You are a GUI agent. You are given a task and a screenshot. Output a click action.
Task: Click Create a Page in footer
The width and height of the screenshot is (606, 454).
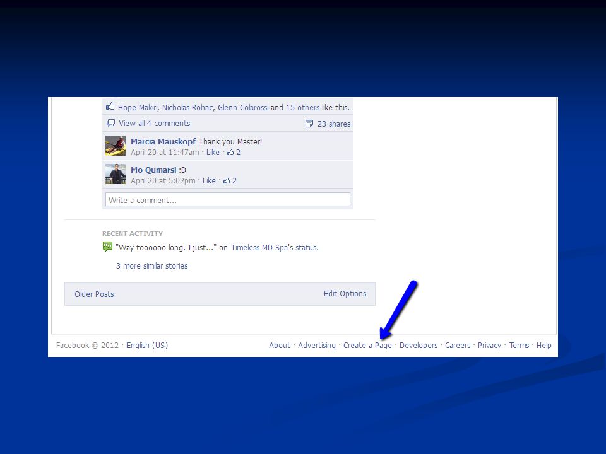tap(367, 345)
